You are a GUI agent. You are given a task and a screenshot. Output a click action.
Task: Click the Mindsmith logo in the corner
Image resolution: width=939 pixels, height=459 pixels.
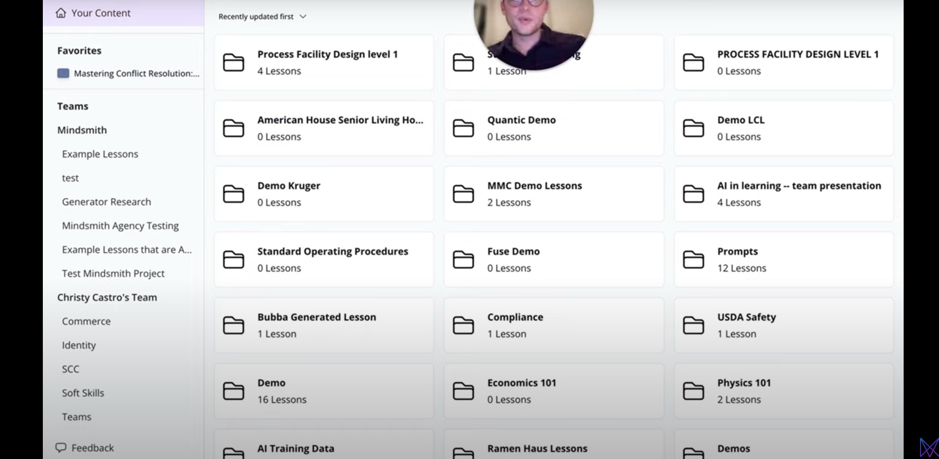tap(929, 448)
